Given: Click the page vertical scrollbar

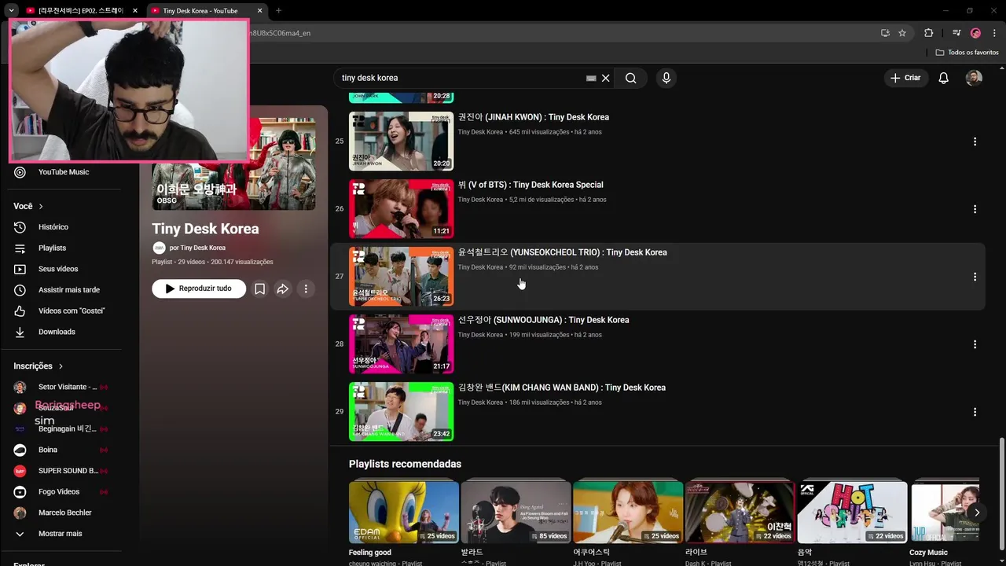Looking at the screenshot, I should [x=1000, y=494].
